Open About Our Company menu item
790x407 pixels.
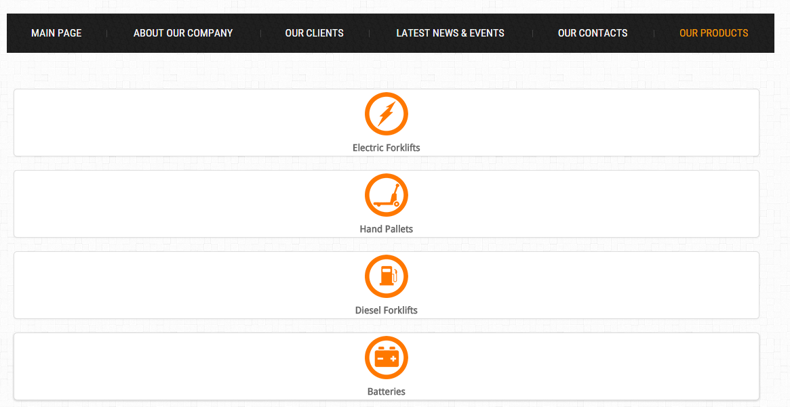(x=183, y=33)
